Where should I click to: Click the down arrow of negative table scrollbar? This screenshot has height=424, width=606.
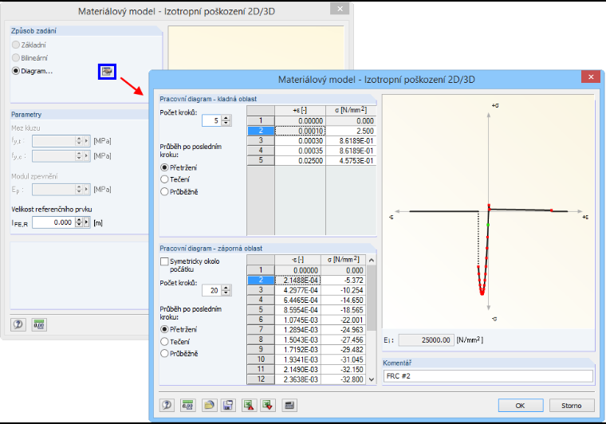coord(372,379)
